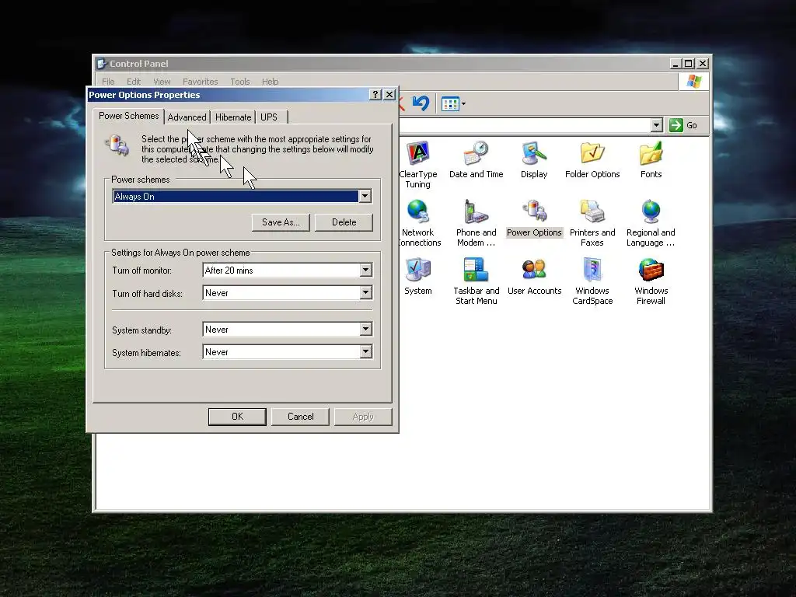796x597 pixels.
Task: Open Windows Firewall icon
Action: [651, 270]
